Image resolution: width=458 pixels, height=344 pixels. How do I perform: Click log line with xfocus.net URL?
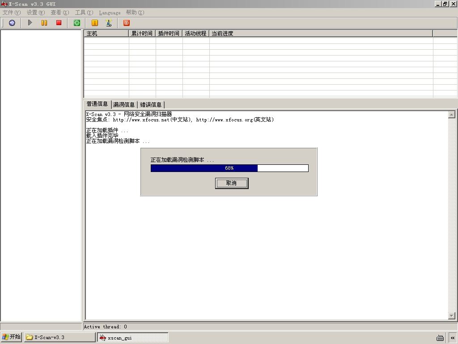(x=180, y=120)
